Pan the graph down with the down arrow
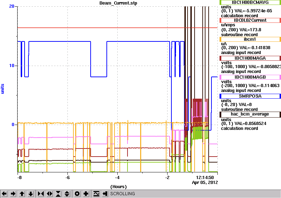The image size is (281, 198). click(31, 194)
